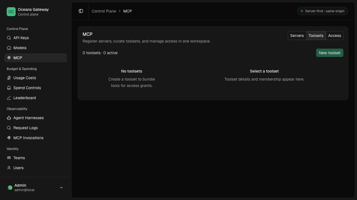The width and height of the screenshot is (357, 200).
Task: Open the Users page
Action: (36, 168)
